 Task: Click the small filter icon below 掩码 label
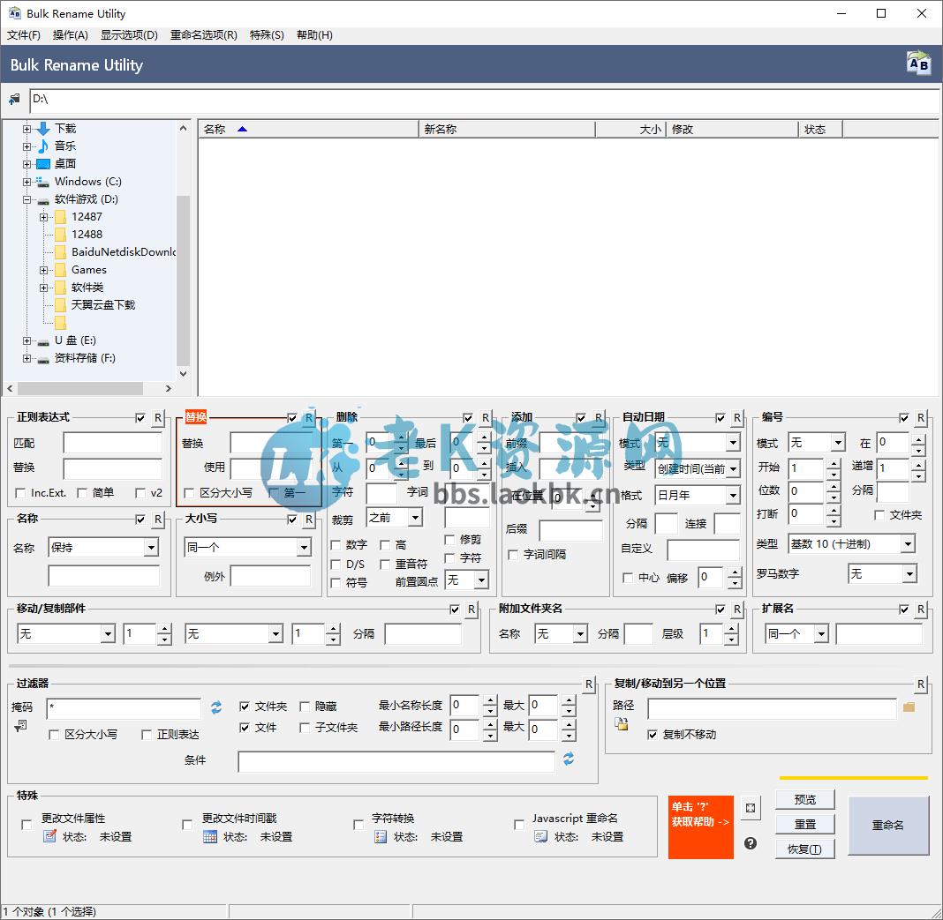(x=20, y=725)
